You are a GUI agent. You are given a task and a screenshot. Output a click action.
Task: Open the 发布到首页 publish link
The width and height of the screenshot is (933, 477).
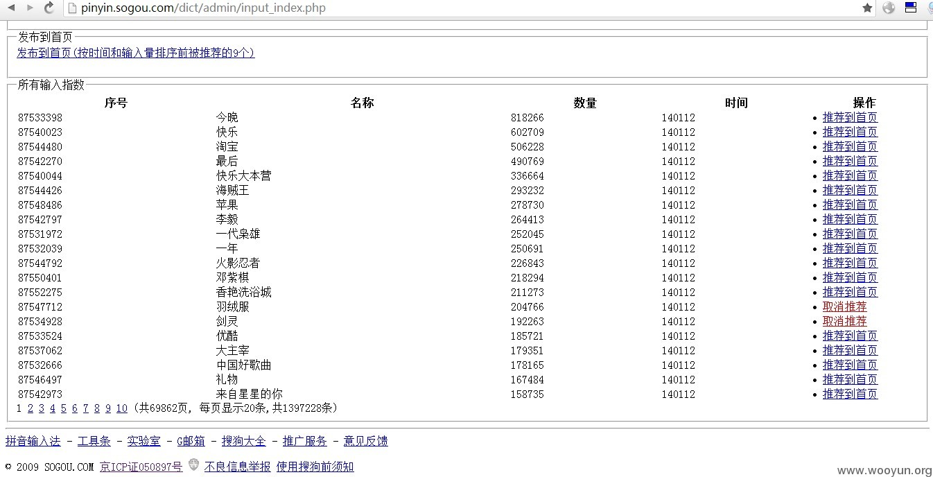(136, 53)
